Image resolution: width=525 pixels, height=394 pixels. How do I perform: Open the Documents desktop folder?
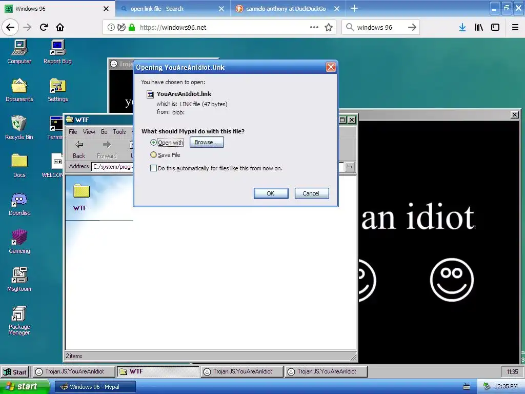[19, 89]
